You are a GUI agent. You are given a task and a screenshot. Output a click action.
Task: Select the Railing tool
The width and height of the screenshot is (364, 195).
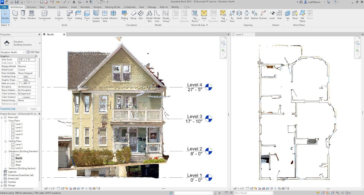pos(124,15)
